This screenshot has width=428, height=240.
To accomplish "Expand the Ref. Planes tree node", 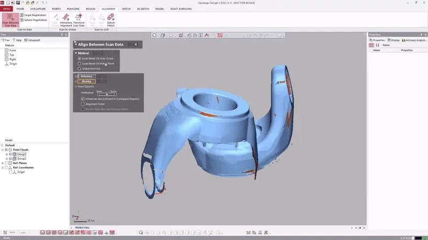I will 3,163.
